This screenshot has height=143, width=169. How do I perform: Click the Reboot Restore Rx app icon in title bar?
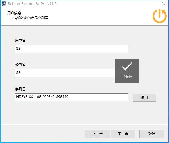click(4, 4)
